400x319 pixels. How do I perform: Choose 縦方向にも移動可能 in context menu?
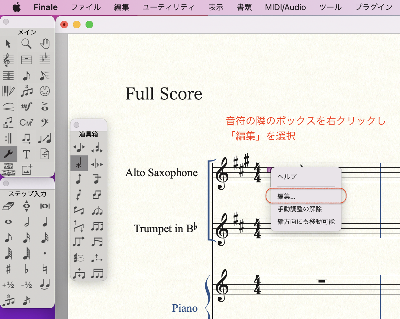point(306,222)
